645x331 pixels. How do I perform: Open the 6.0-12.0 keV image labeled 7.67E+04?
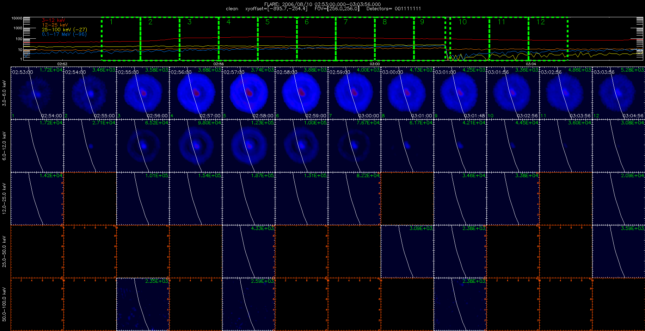click(355, 145)
